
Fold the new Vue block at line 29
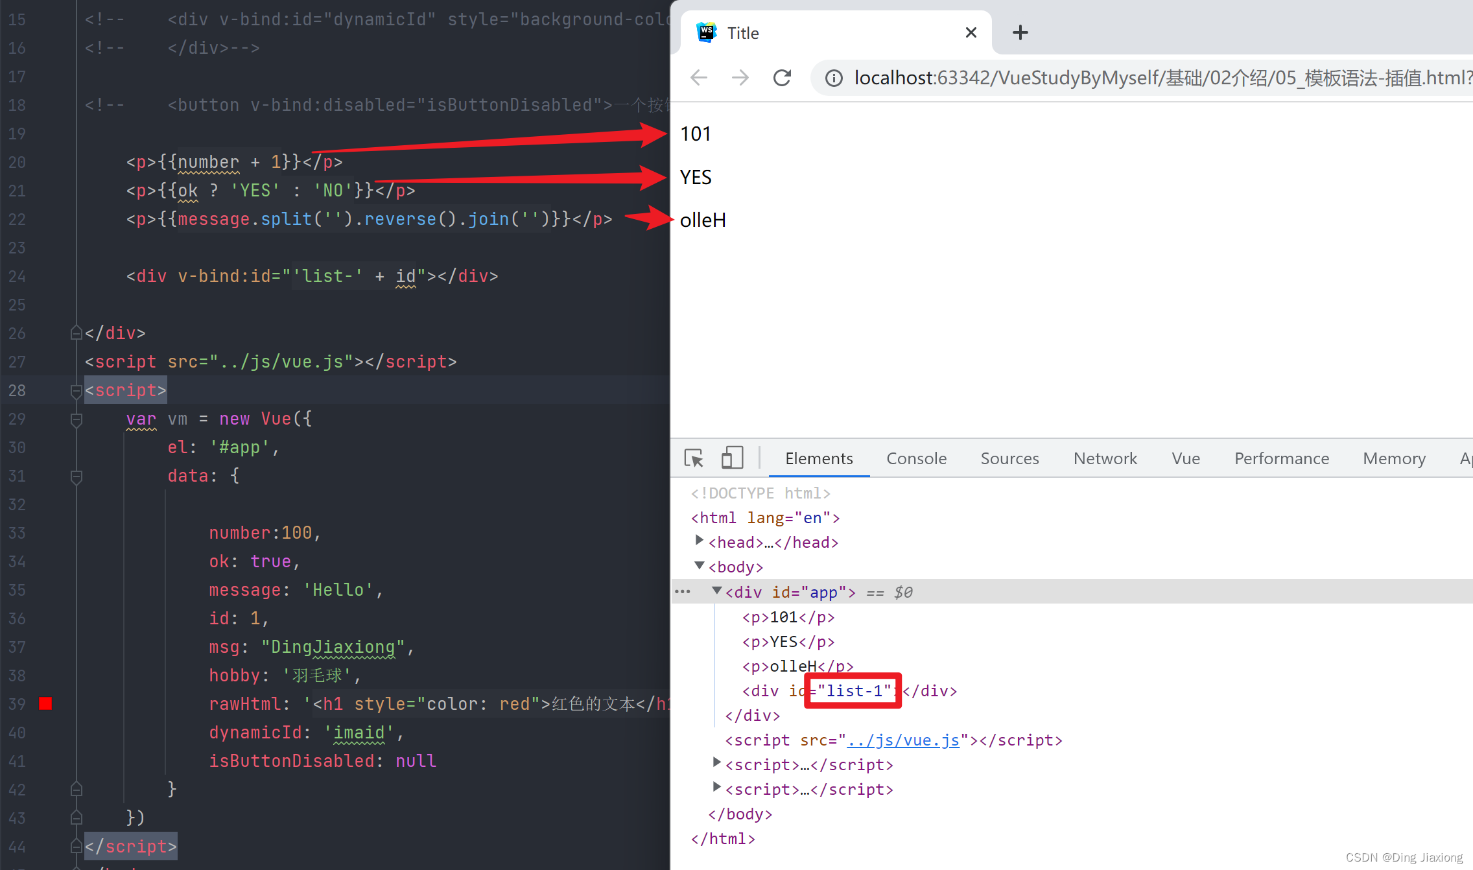[x=76, y=419]
